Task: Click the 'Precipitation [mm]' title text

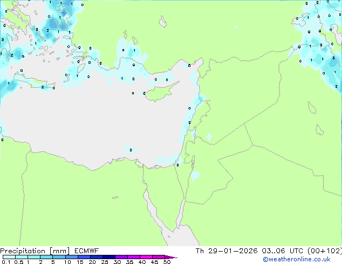Action: click(35, 251)
